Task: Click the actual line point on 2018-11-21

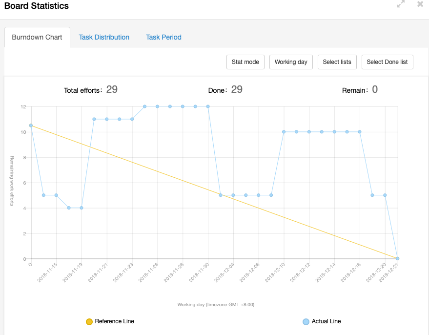Action: click(x=107, y=119)
